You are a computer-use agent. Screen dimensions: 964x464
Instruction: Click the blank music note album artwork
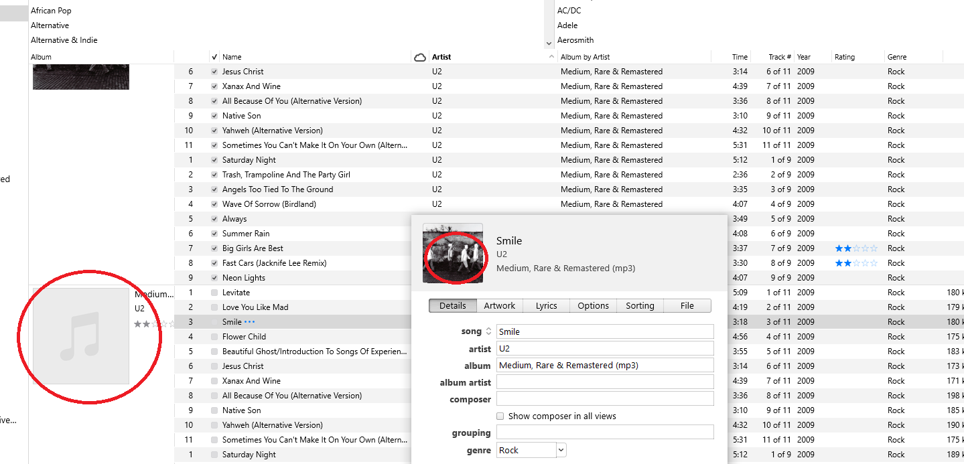pos(80,336)
